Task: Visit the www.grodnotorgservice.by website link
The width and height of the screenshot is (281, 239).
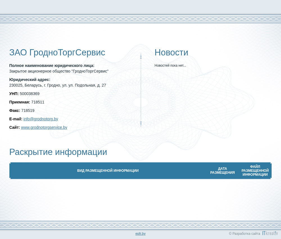Action: pos(44,127)
